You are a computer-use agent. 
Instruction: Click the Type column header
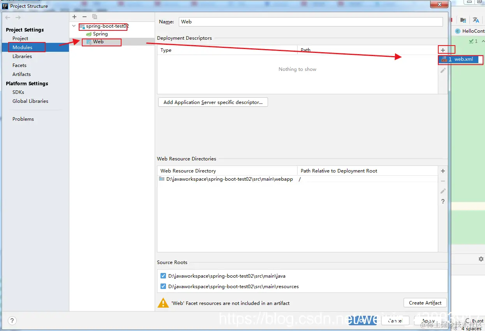228,50
